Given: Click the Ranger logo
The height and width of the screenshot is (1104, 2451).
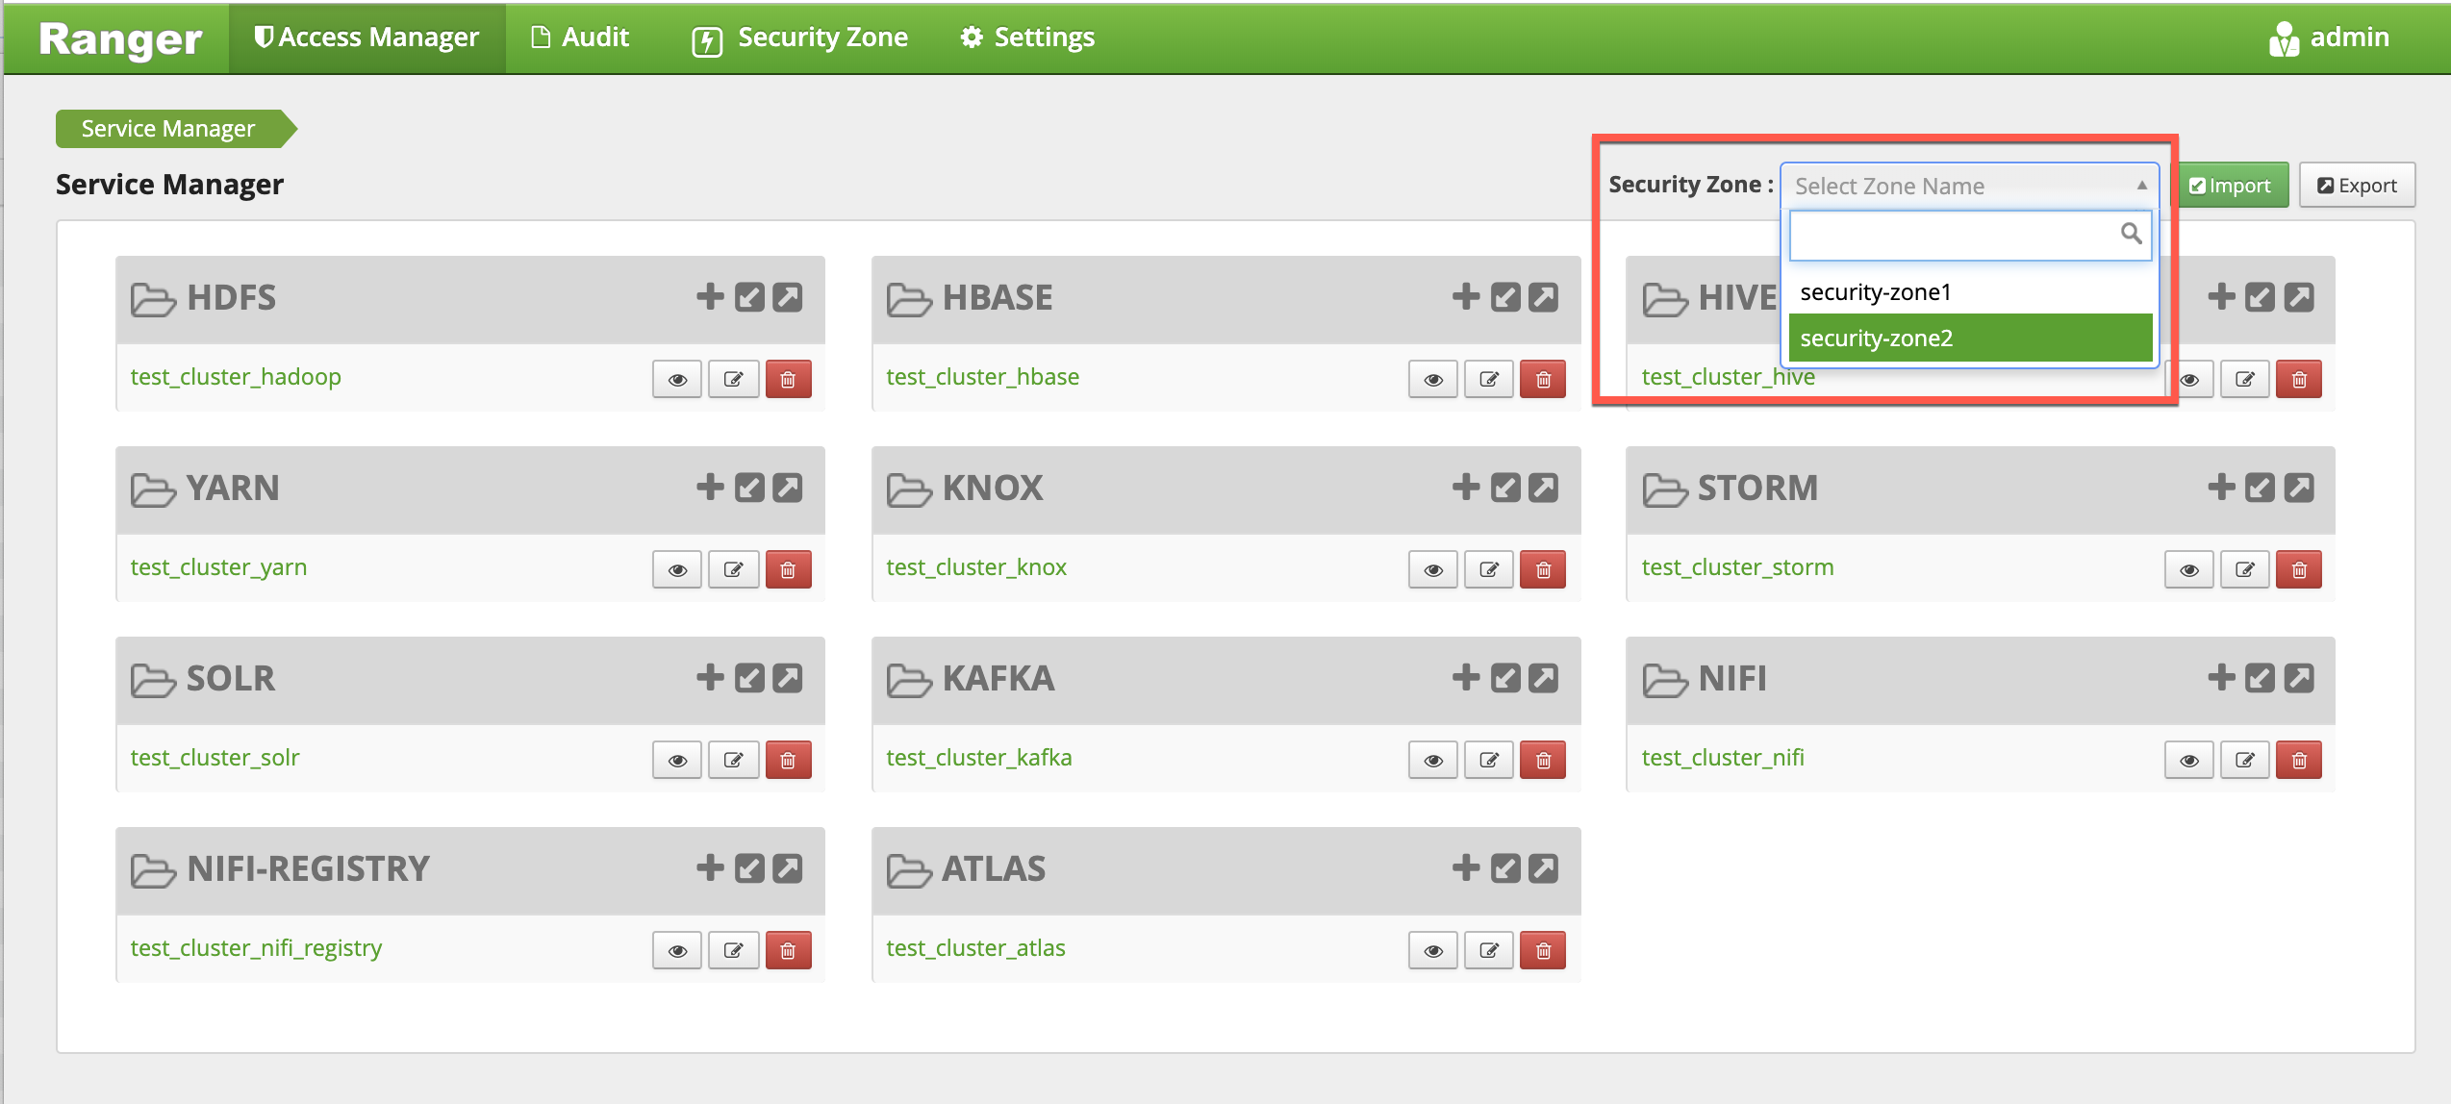Looking at the screenshot, I should click(x=120, y=39).
